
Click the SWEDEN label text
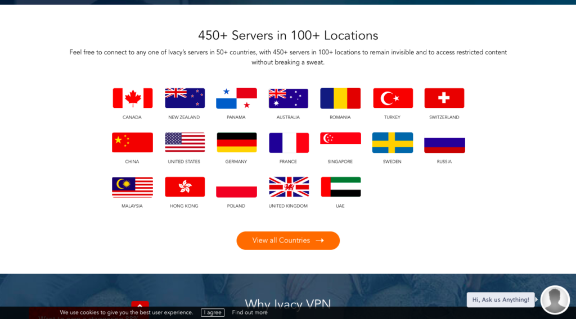[392, 162]
